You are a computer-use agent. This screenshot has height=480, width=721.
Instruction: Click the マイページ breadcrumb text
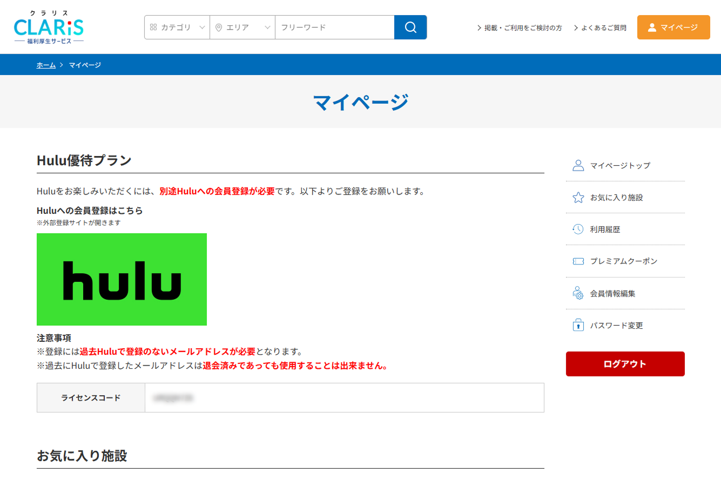[x=85, y=65]
